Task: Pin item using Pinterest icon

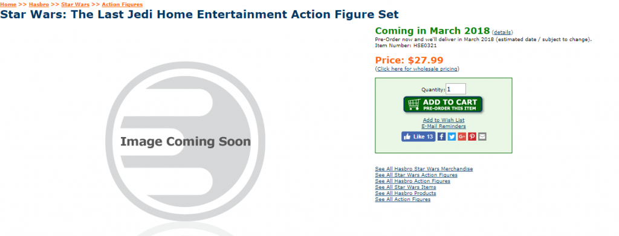Action: pyautogui.click(x=472, y=137)
